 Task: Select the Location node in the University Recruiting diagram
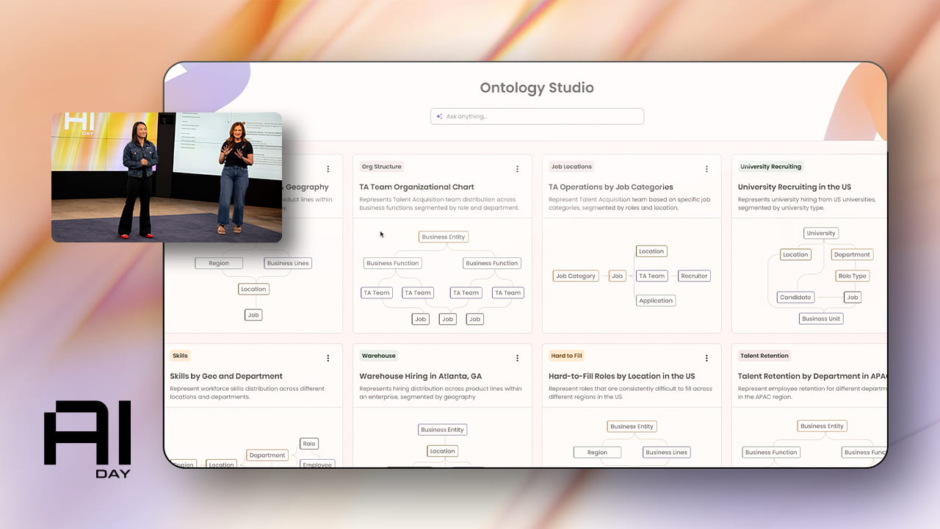point(795,255)
